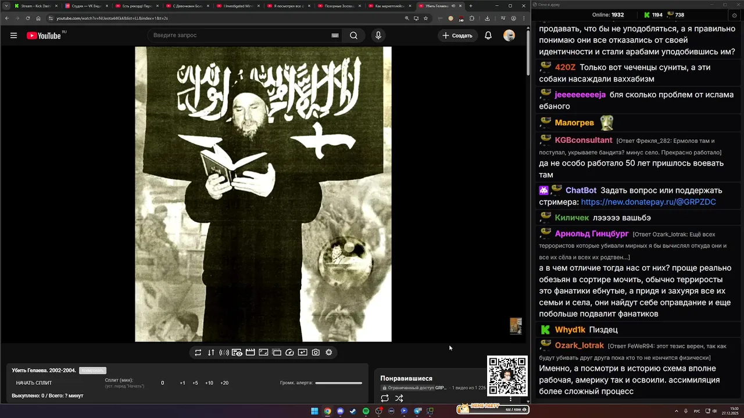Click the 'Создать' create button

pyautogui.click(x=457, y=35)
